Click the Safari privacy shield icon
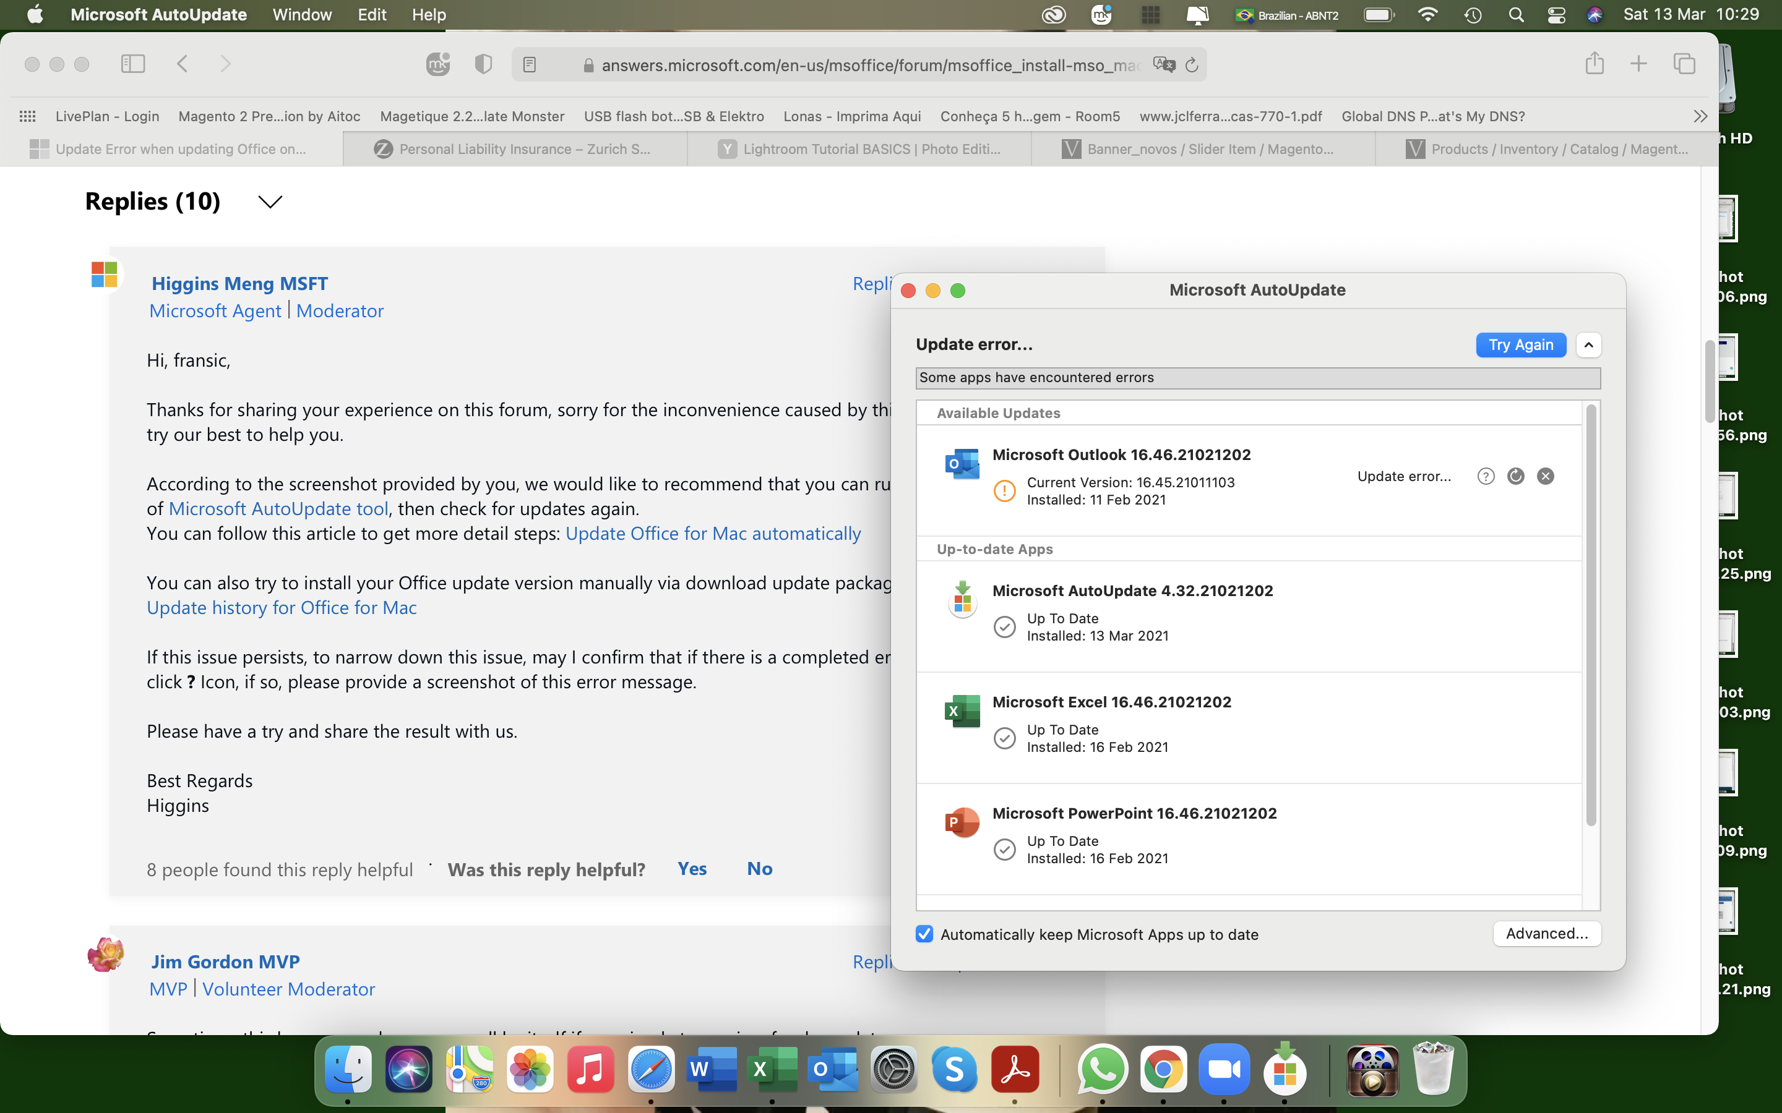The image size is (1782, 1113). pyautogui.click(x=483, y=65)
